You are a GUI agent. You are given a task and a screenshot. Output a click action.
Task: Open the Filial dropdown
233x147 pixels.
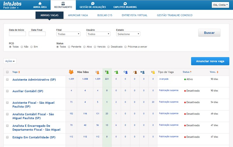[x=68, y=34]
